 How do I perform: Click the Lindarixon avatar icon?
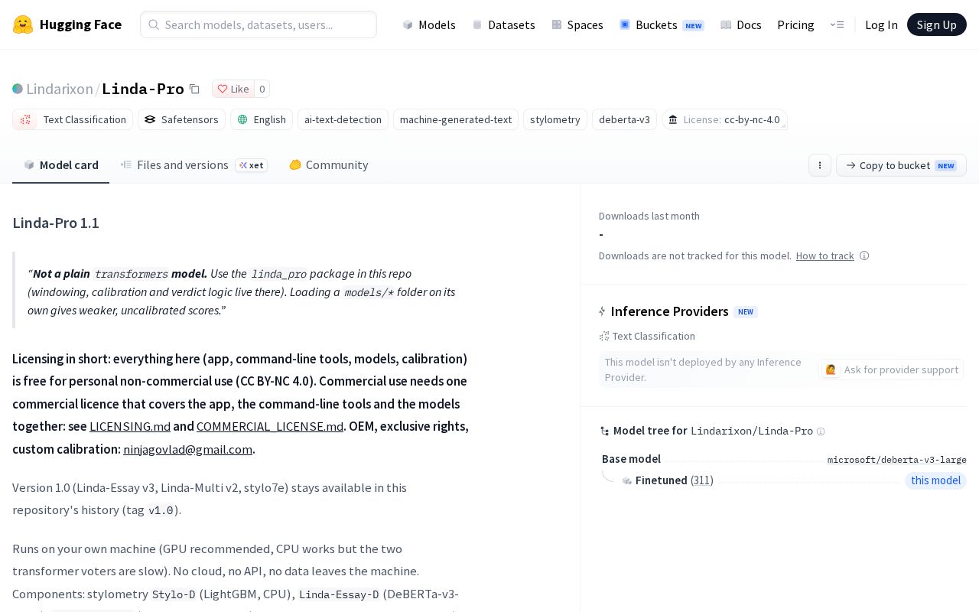pos(18,89)
